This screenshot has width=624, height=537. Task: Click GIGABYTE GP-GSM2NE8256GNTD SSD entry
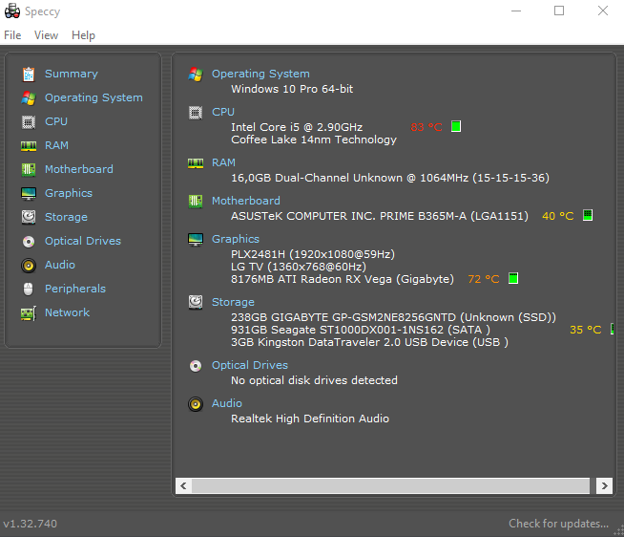click(394, 317)
